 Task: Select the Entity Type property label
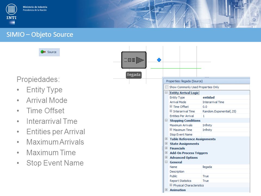(177, 97)
